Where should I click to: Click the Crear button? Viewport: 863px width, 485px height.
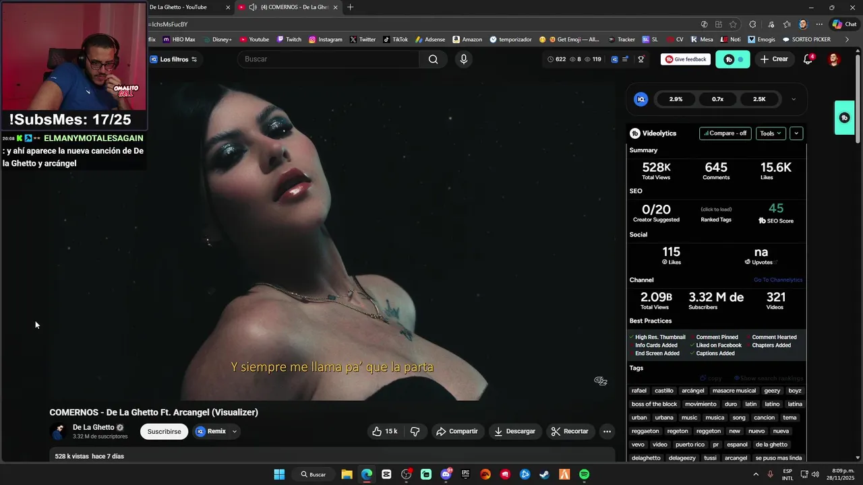pos(774,59)
